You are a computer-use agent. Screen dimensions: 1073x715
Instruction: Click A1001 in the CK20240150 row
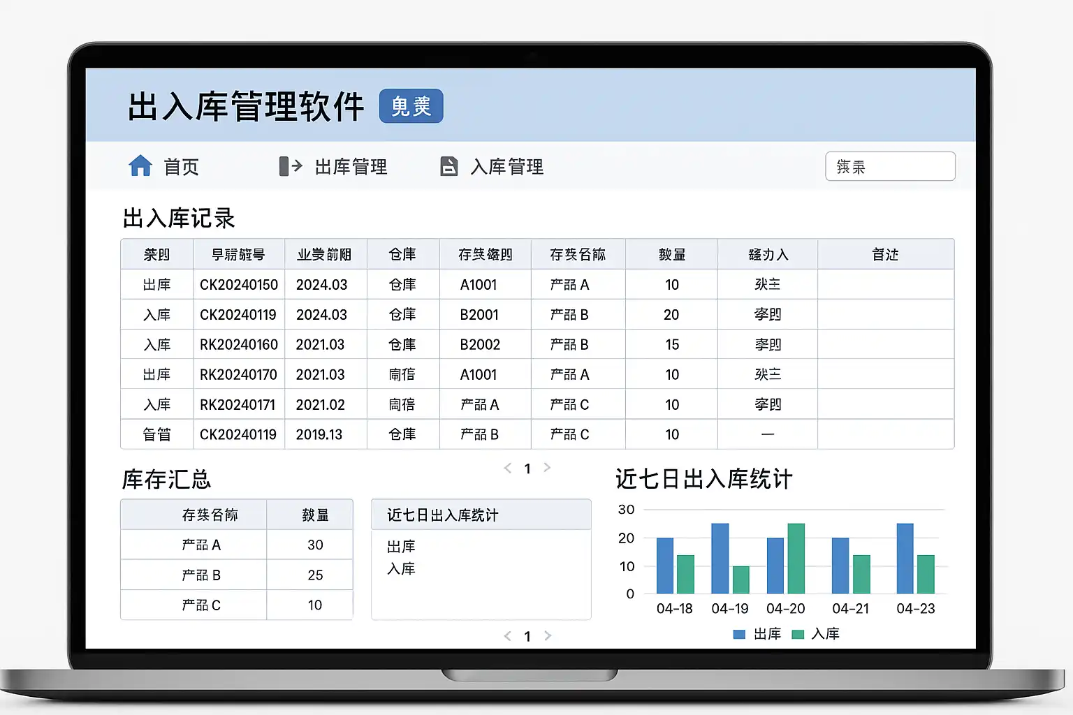coord(479,285)
